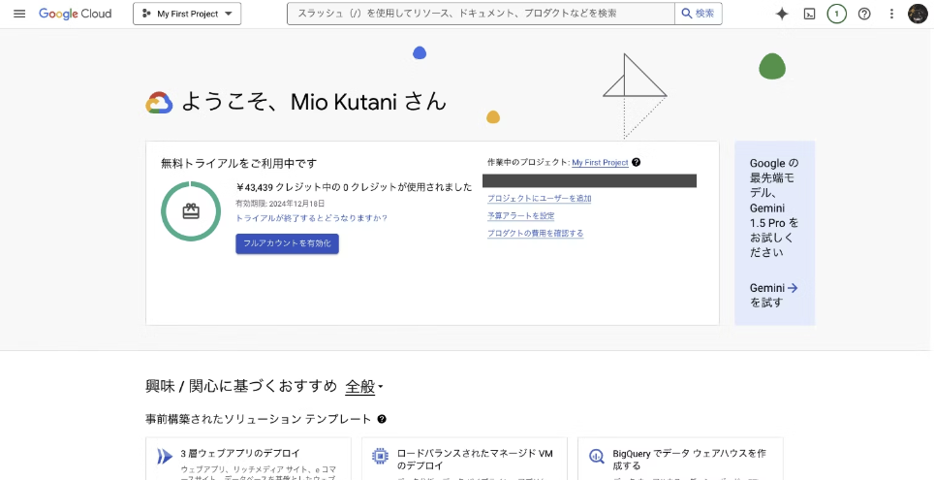Click フルアカウントを有効化 button
This screenshot has height=480, width=934.
287,243
